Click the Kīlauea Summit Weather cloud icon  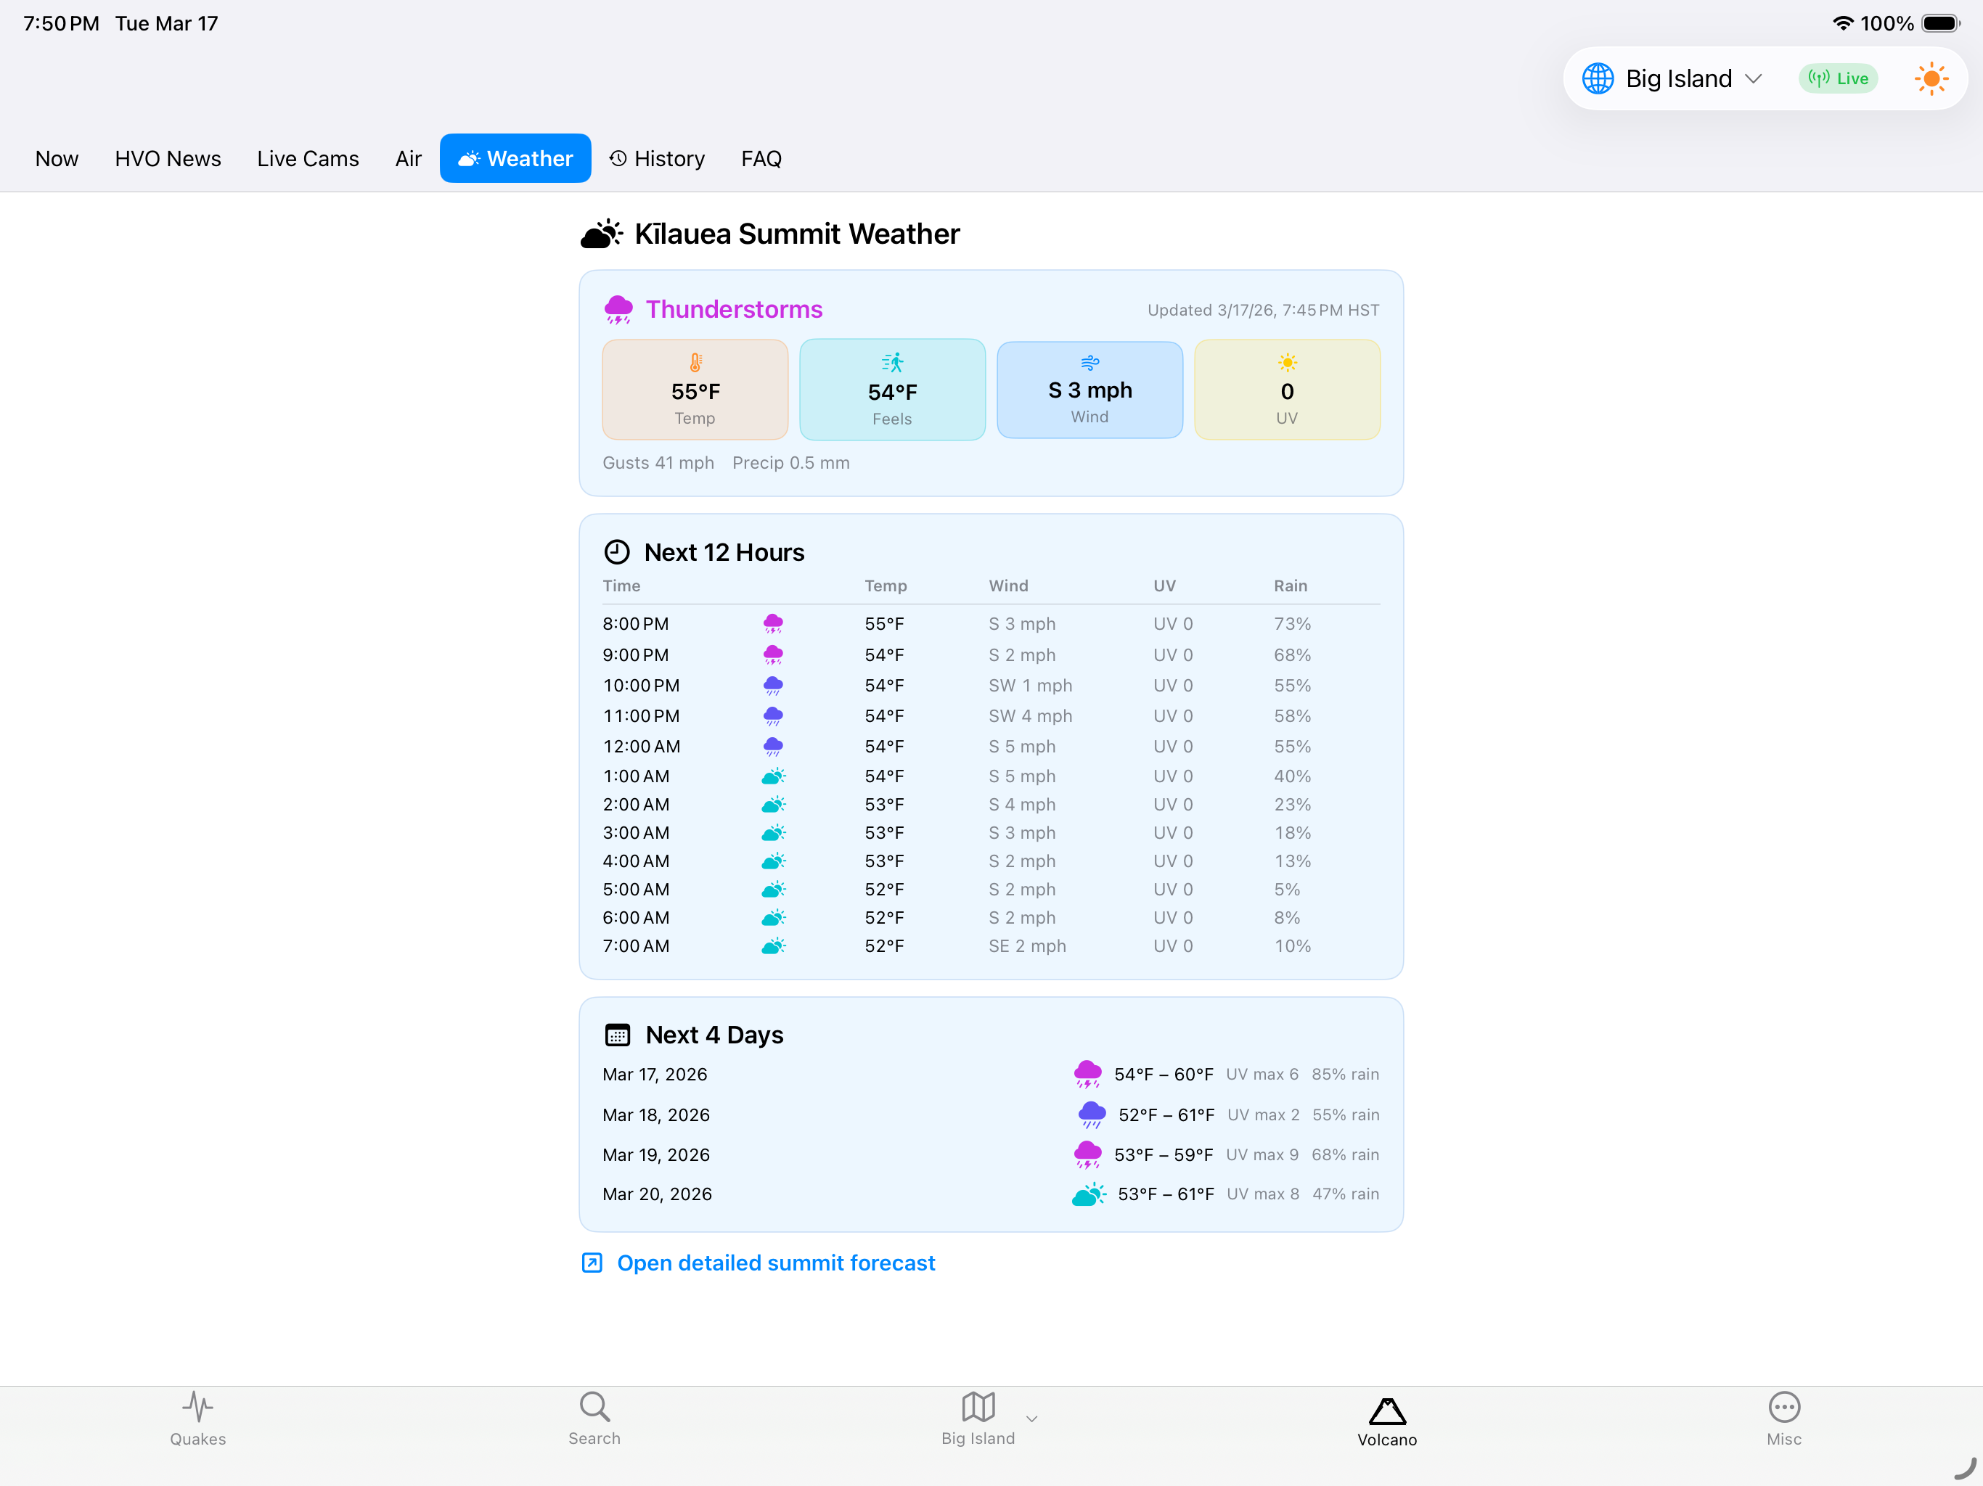click(602, 234)
